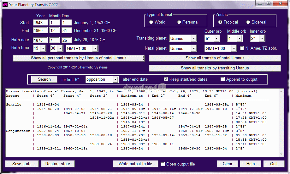
Task: Expand the Inner orb 2° dropdown
Action: [262, 38]
